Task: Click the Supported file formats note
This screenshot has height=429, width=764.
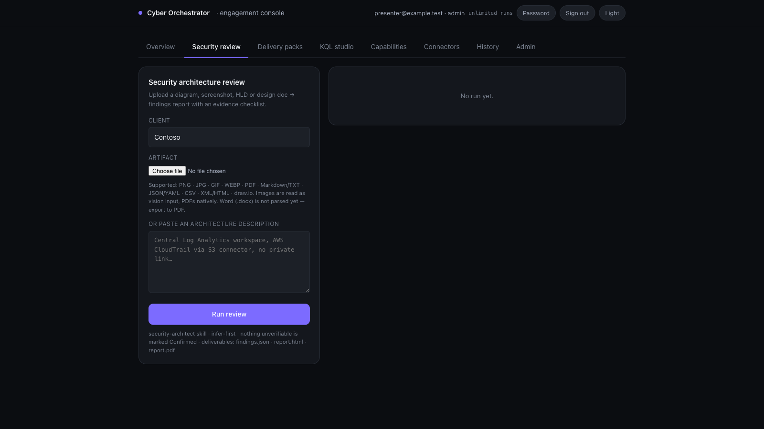Action: [227, 197]
